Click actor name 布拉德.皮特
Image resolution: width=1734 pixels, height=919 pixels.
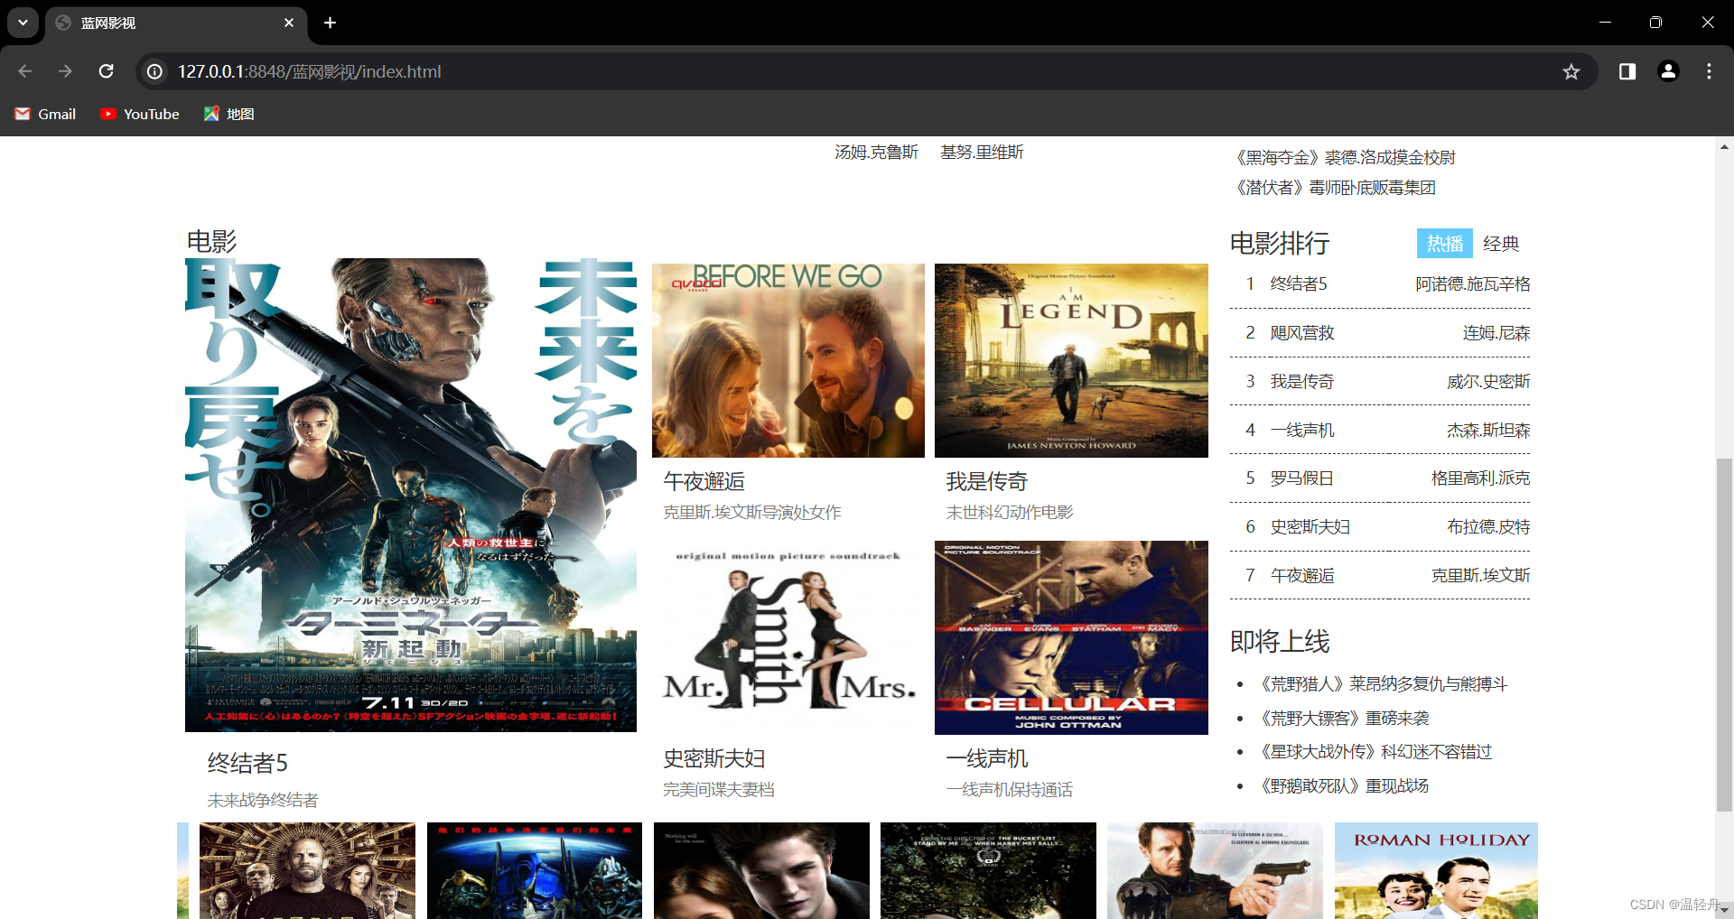tap(1488, 527)
